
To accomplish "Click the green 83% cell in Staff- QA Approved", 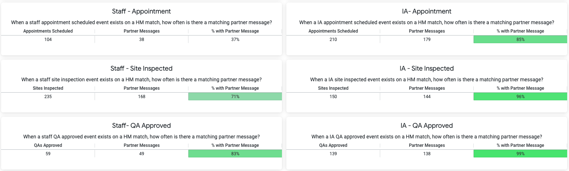I will tap(235, 154).
